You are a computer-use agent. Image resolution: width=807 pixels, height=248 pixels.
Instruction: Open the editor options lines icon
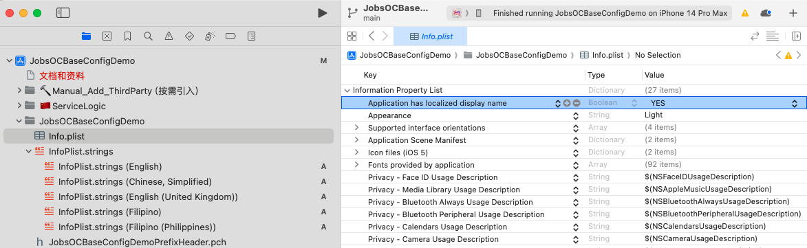point(772,36)
